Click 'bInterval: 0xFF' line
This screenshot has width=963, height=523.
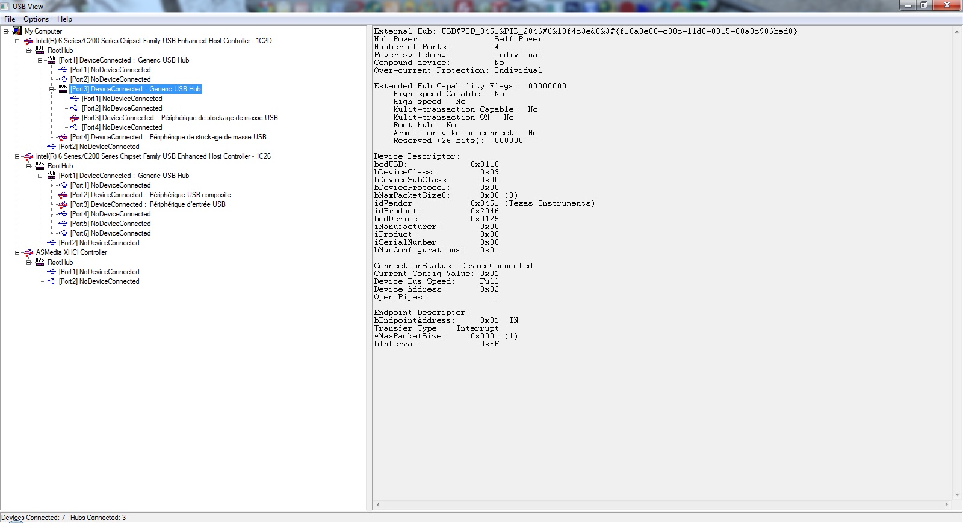pyautogui.click(x=436, y=344)
